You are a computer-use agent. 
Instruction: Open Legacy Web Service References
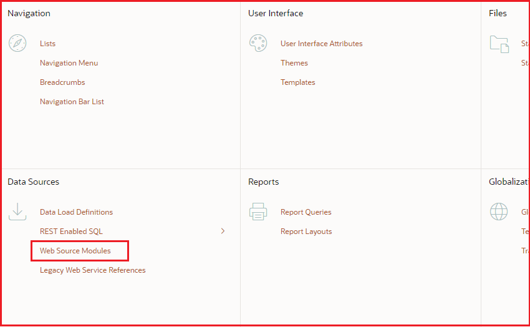92,270
